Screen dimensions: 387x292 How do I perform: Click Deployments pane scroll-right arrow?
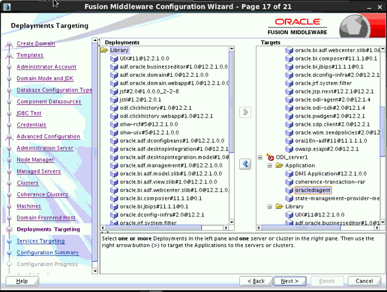(x=226, y=227)
